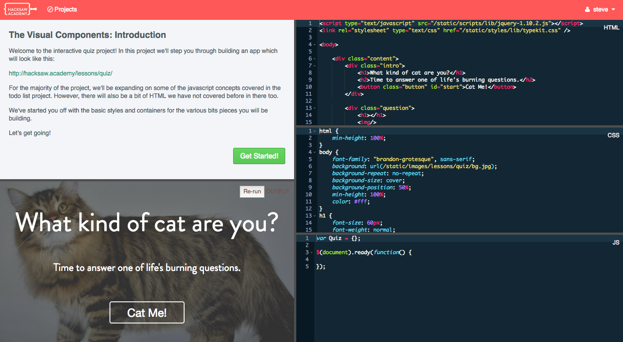Collapse the body tag on HTML line 4
The image size is (623, 342).
(314, 45)
